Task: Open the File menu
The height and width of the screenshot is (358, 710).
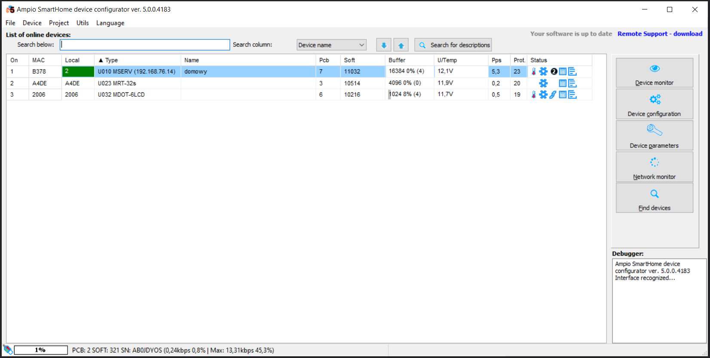Action: coord(10,23)
